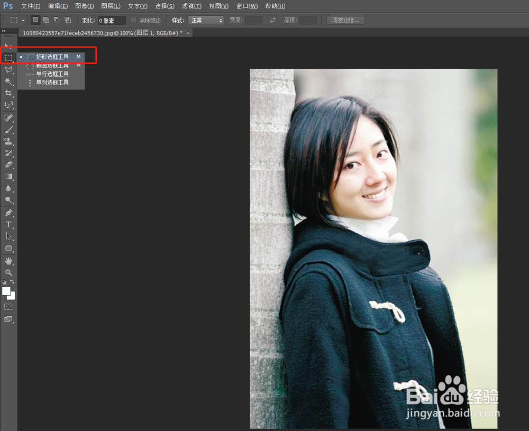The height and width of the screenshot is (431, 529).
Task: Select the Lasso tool
Action: tap(8, 70)
